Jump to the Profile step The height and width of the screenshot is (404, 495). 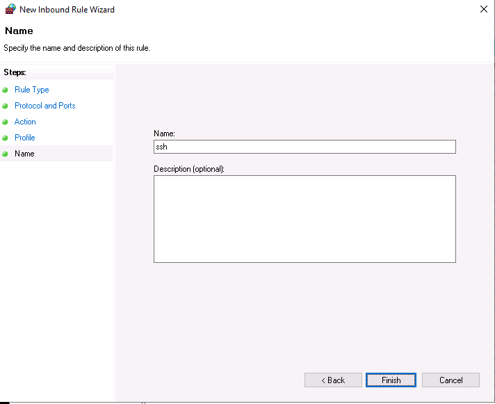[24, 138]
